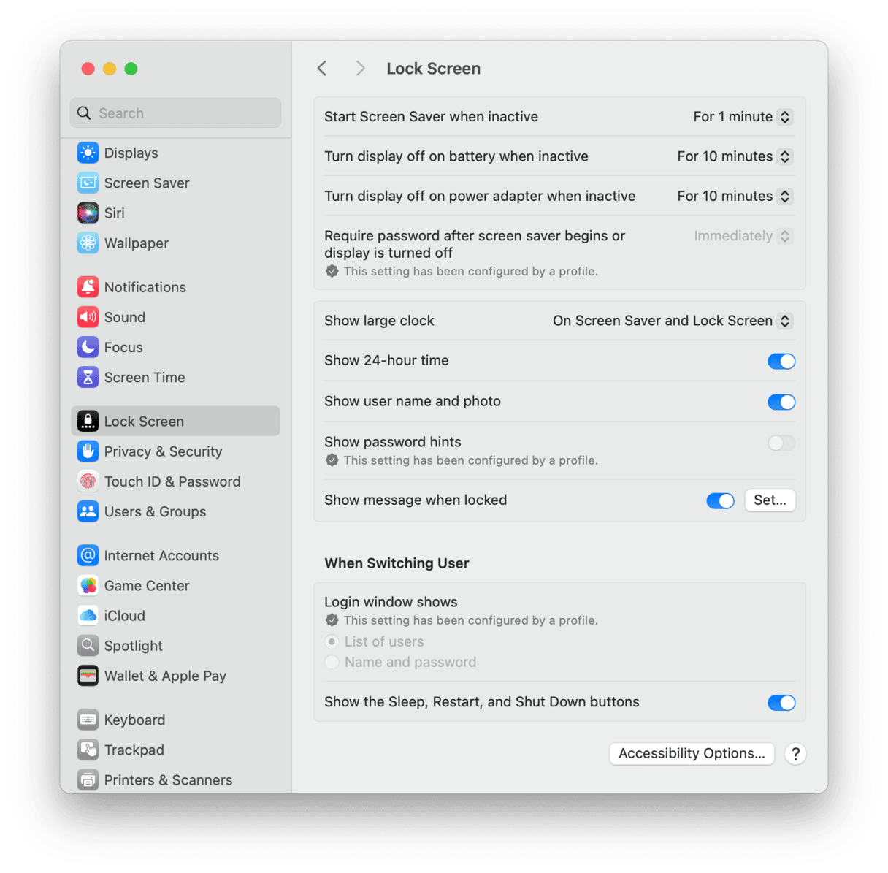Click the red close window button
This screenshot has width=888, height=873.
(x=88, y=69)
